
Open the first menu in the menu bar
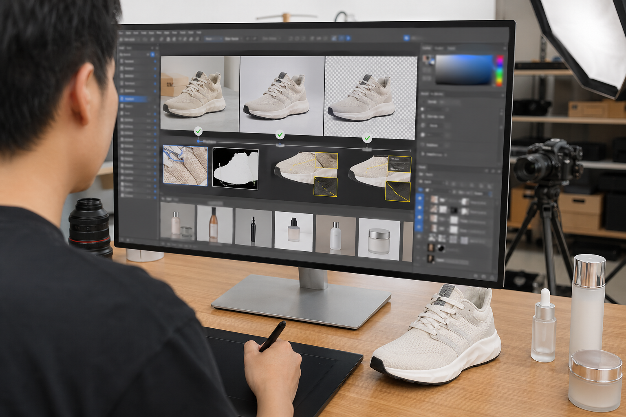pos(121,33)
